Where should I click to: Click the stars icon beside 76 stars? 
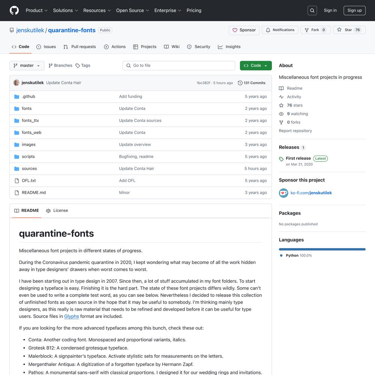pyautogui.click(x=281, y=105)
